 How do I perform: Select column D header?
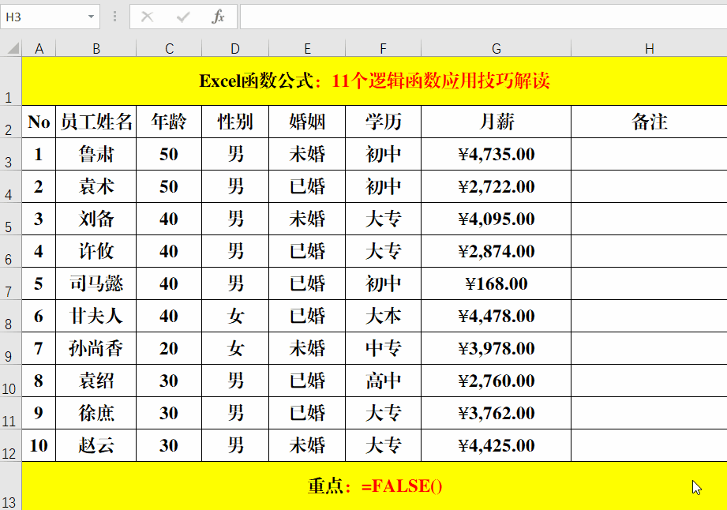[235, 49]
